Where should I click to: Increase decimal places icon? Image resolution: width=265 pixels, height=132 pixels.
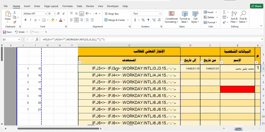click(154, 20)
